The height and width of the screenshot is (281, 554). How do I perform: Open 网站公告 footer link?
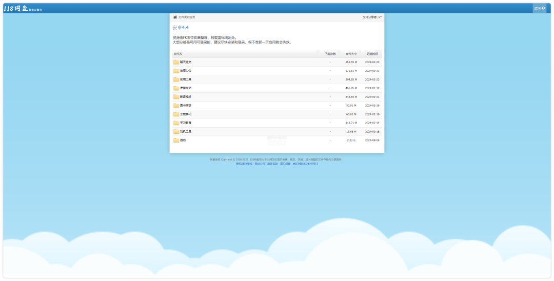pyautogui.click(x=260, y=164)
